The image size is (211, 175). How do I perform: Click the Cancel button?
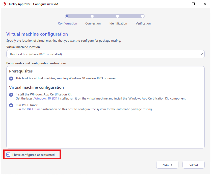194,165
